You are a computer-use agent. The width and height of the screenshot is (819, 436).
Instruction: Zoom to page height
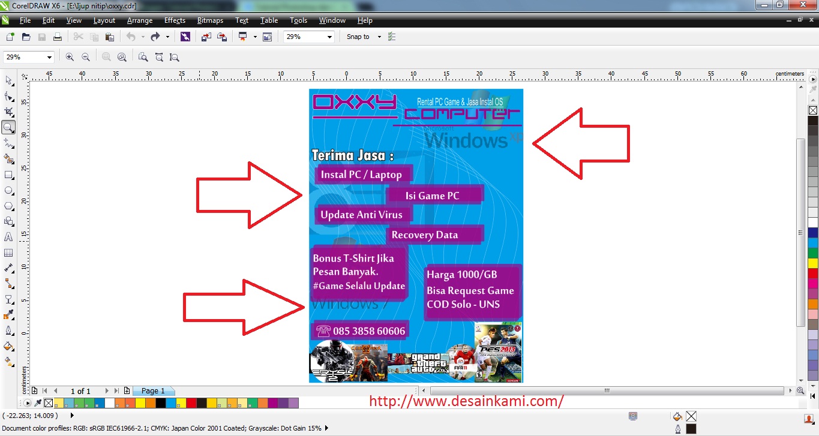(x=174, y=57)
